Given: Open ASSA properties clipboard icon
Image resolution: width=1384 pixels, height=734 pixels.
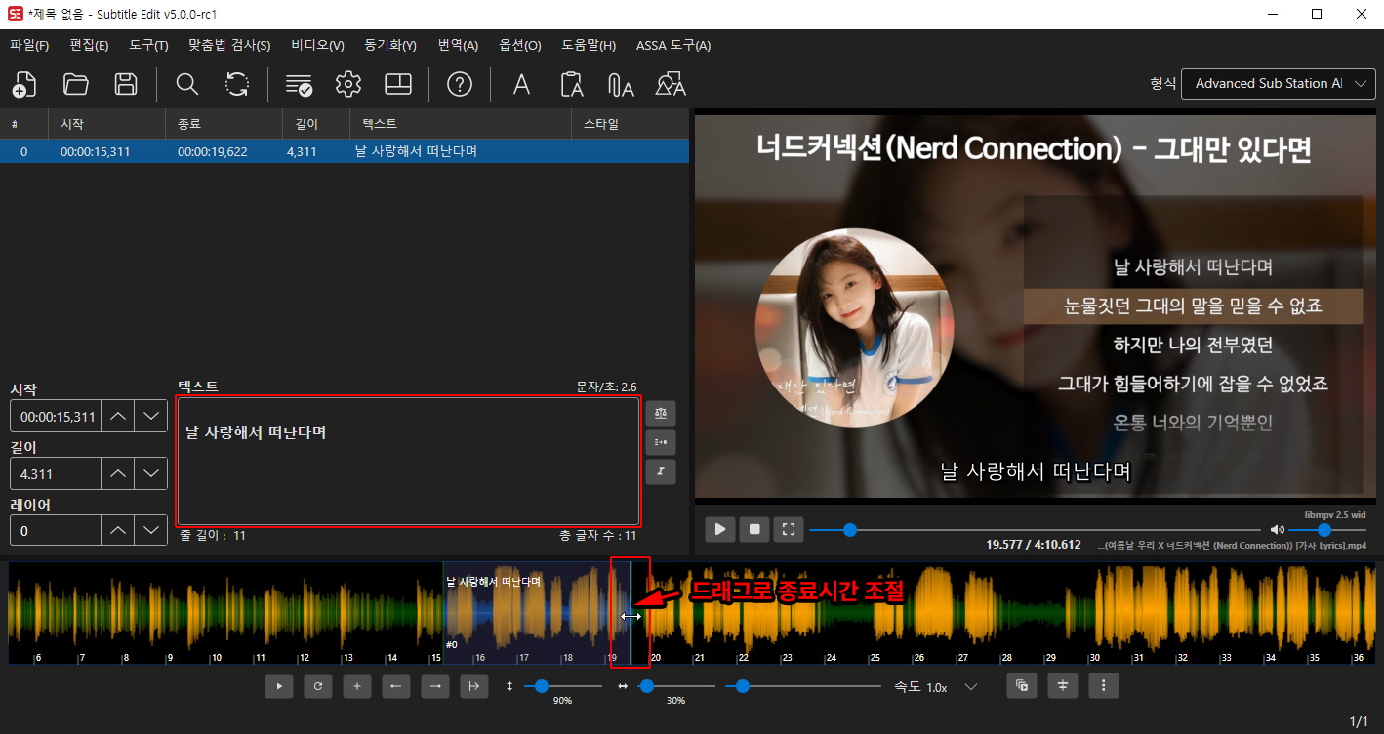Looking at the screenshot, I should [x=572, y=84].
